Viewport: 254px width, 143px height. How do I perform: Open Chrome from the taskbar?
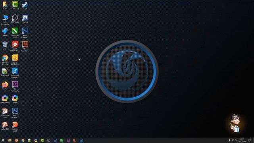[23, 140]
